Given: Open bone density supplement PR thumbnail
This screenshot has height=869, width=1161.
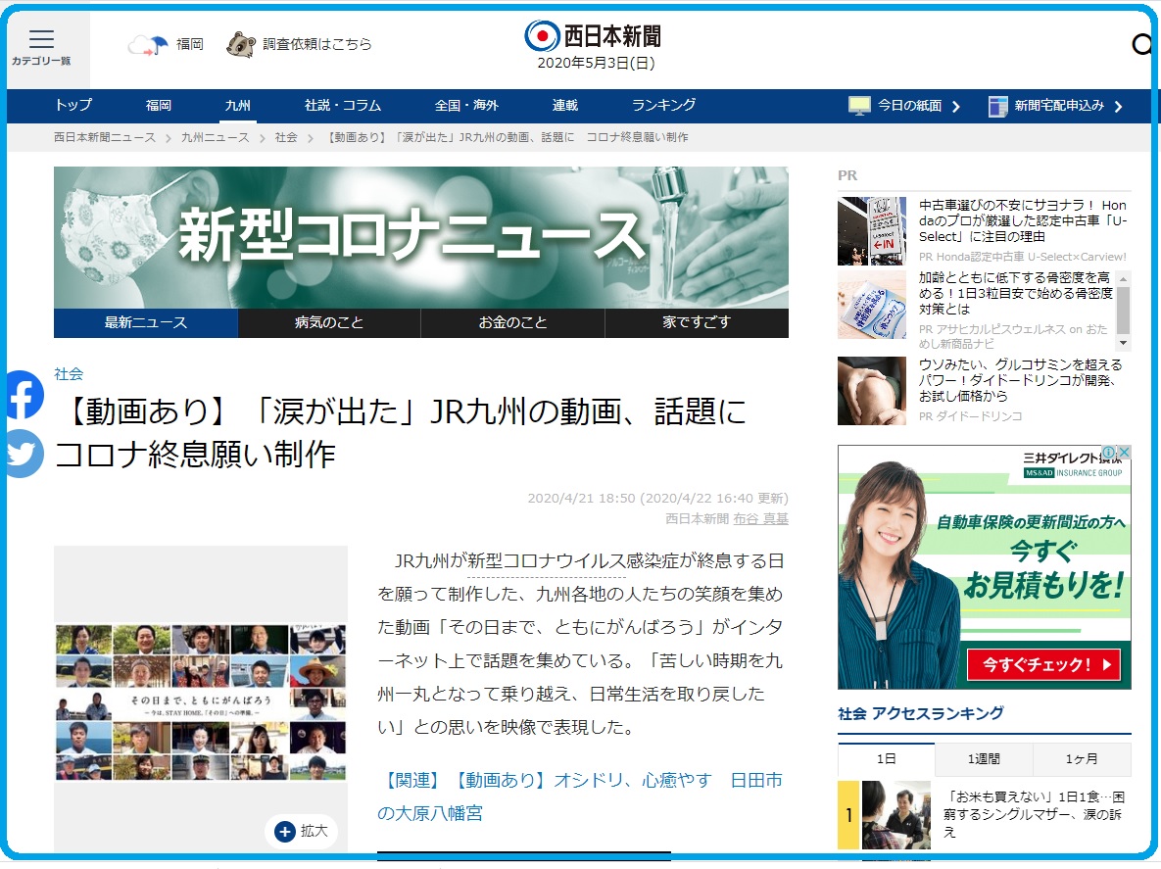Looking at the screenshot, I should 872,305.
